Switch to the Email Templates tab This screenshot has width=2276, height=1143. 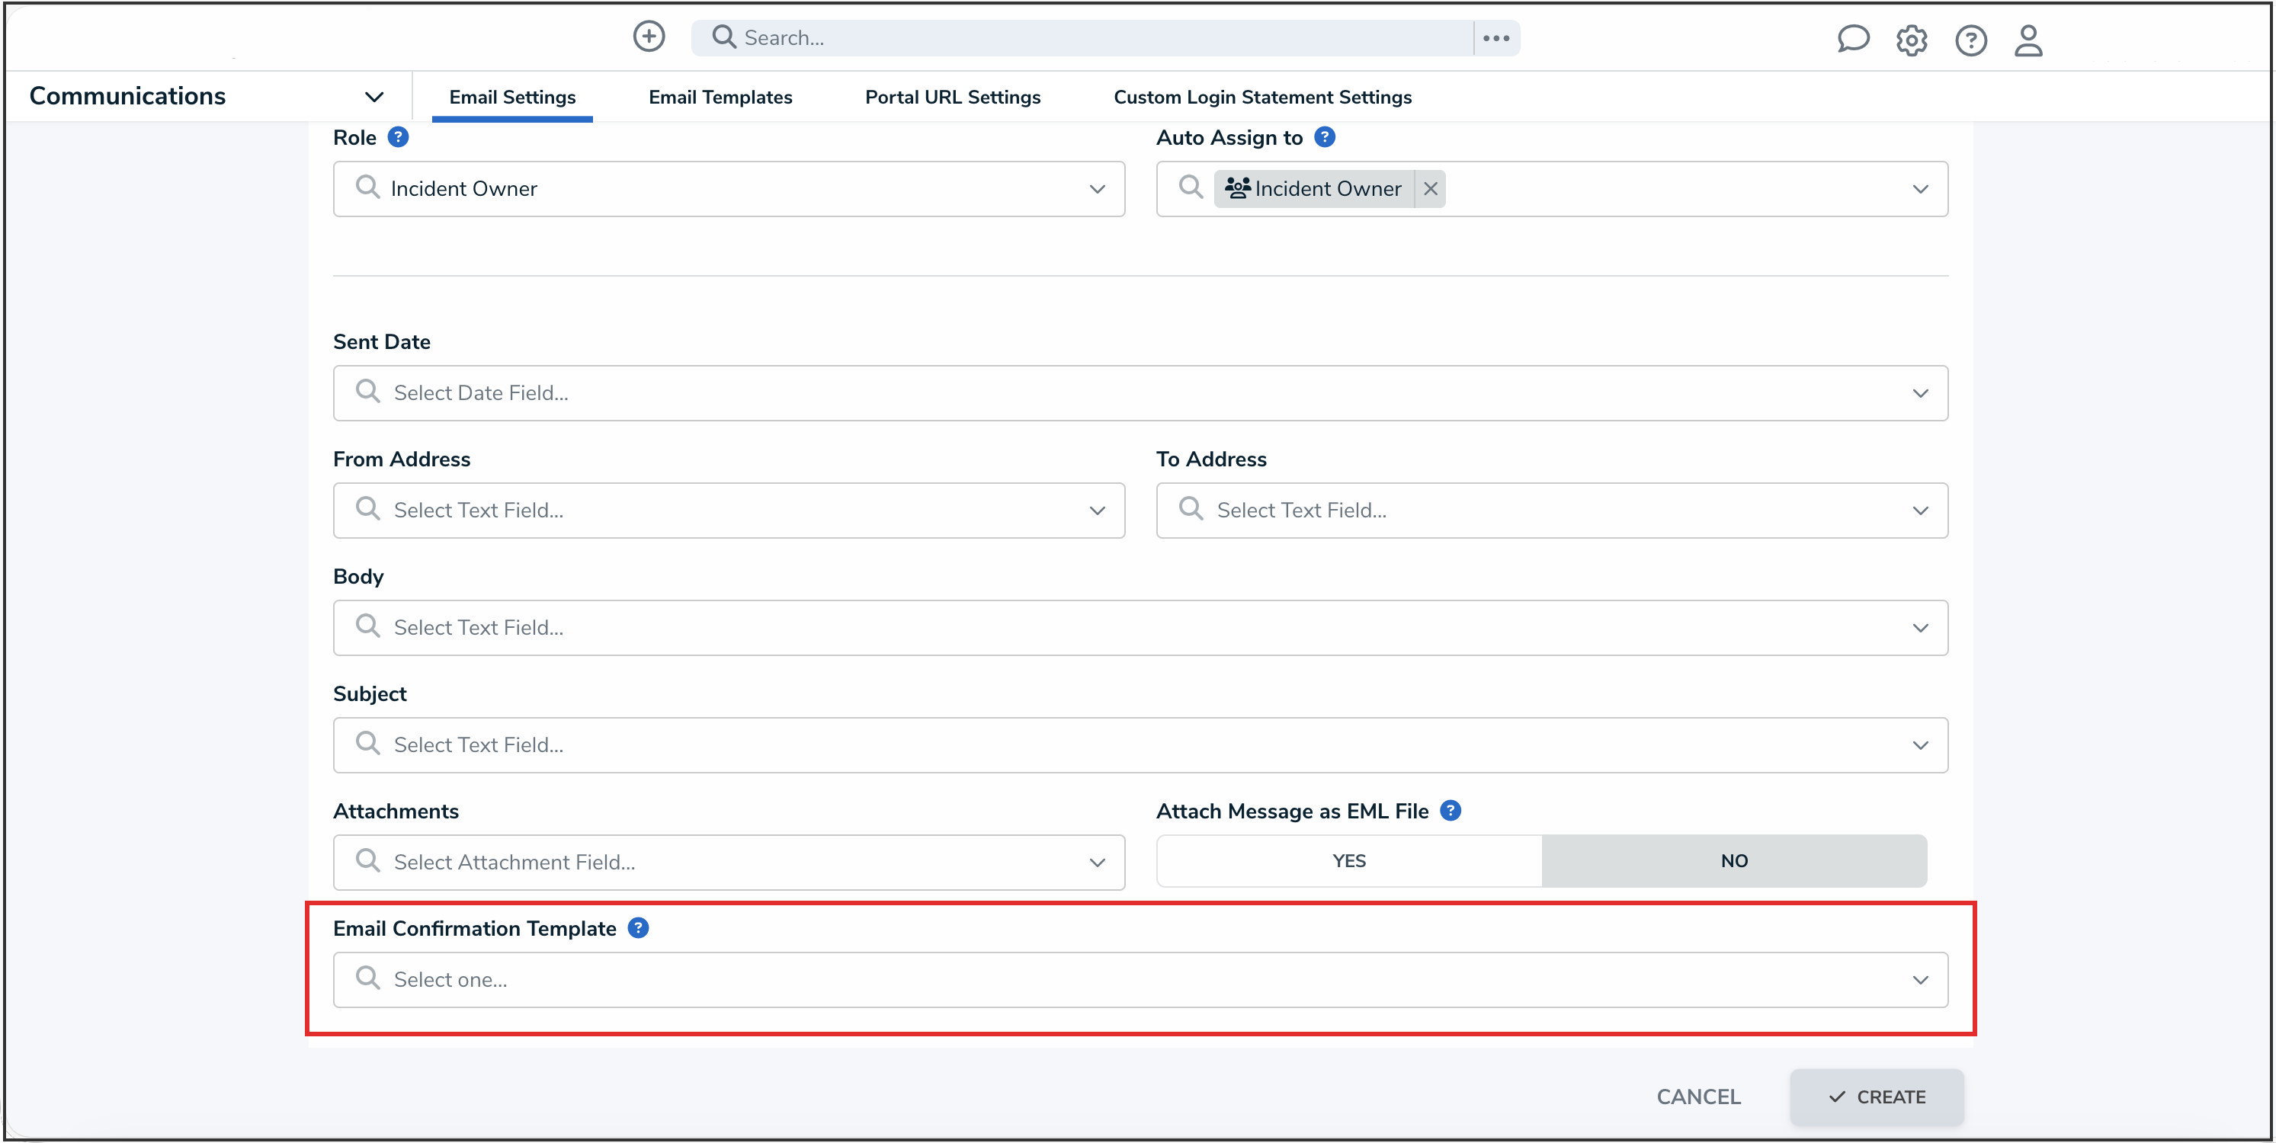(x=720, y=98)
